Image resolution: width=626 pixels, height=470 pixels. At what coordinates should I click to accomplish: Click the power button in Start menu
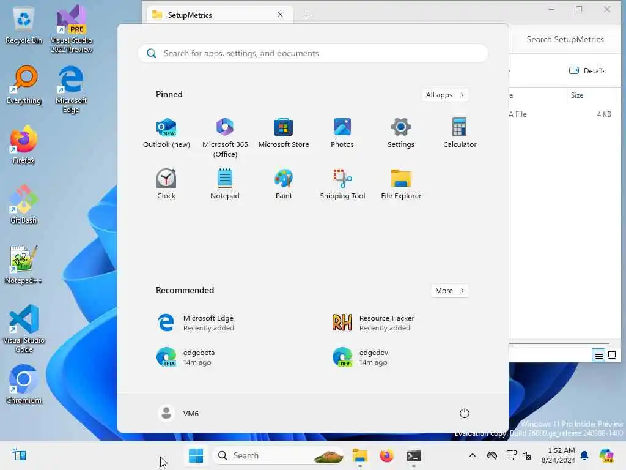(x=465, y=413)
